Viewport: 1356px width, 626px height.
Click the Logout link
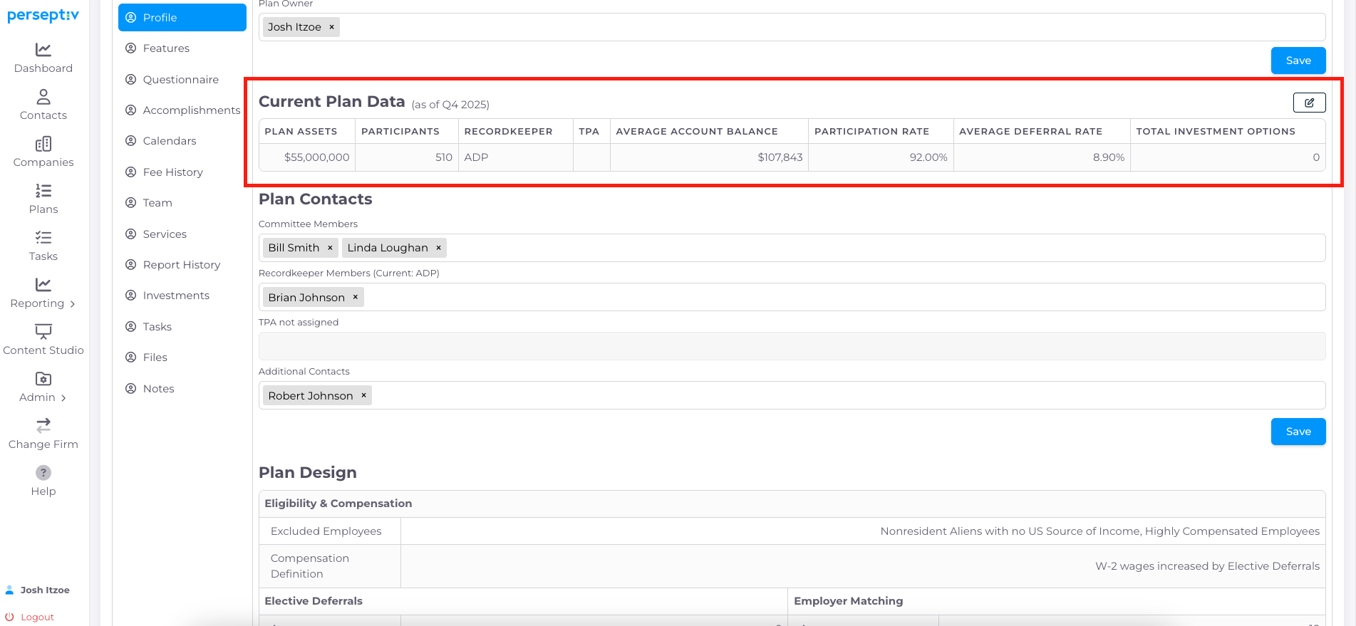coord(37,617)
